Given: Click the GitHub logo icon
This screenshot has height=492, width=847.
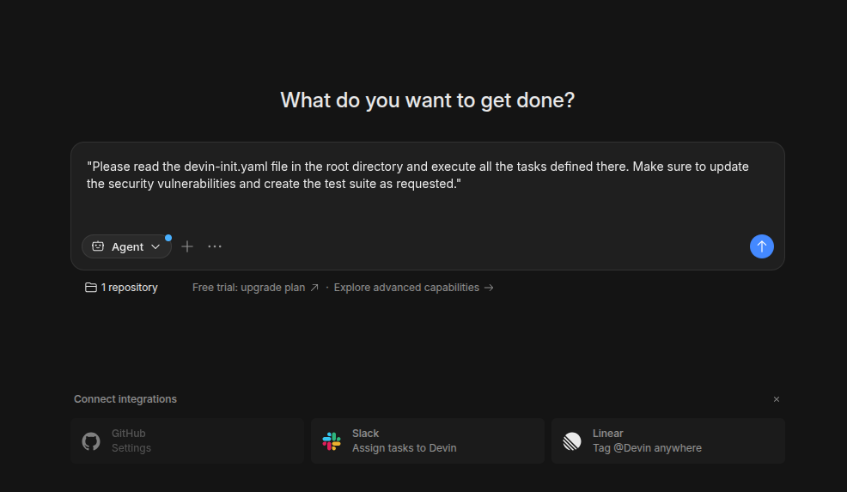Looking at the screenshot, I should tap(91, 441).
